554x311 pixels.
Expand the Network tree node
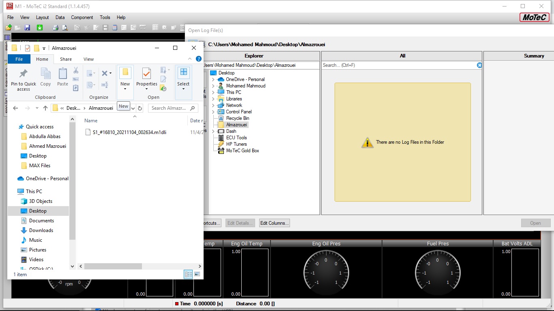[213, 105]
